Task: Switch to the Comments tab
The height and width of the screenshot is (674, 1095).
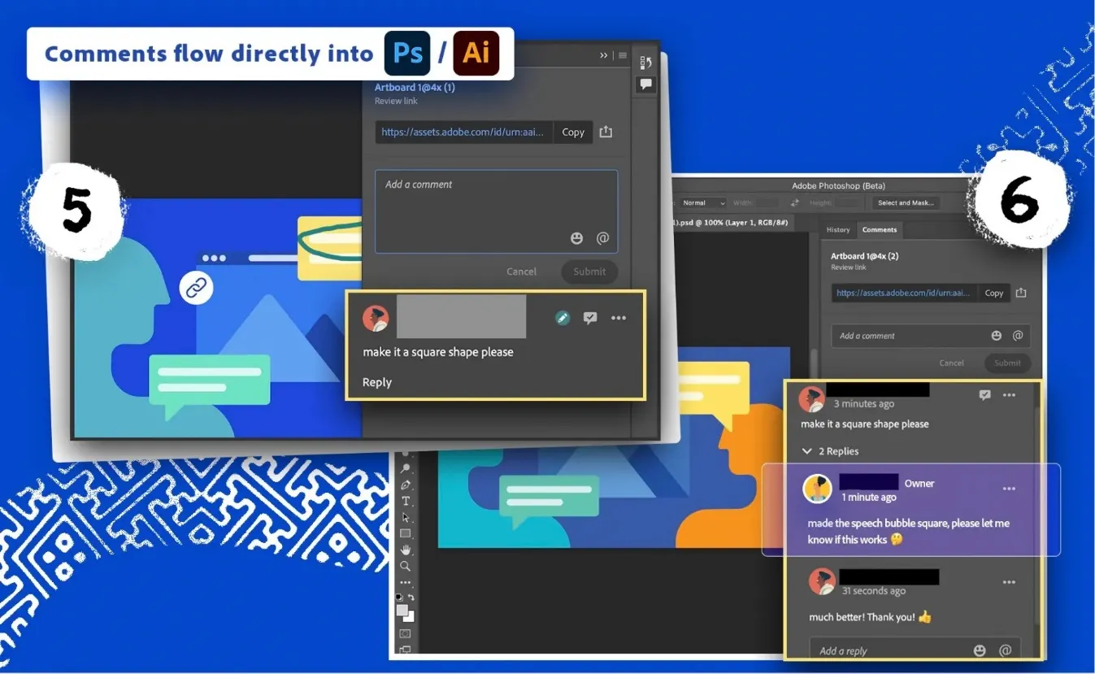Action: pyautogui.click(x=879, y=229)
